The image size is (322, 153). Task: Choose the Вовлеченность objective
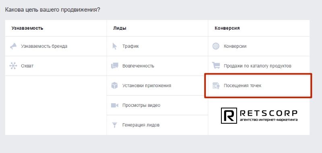click(x=138, y=66)
